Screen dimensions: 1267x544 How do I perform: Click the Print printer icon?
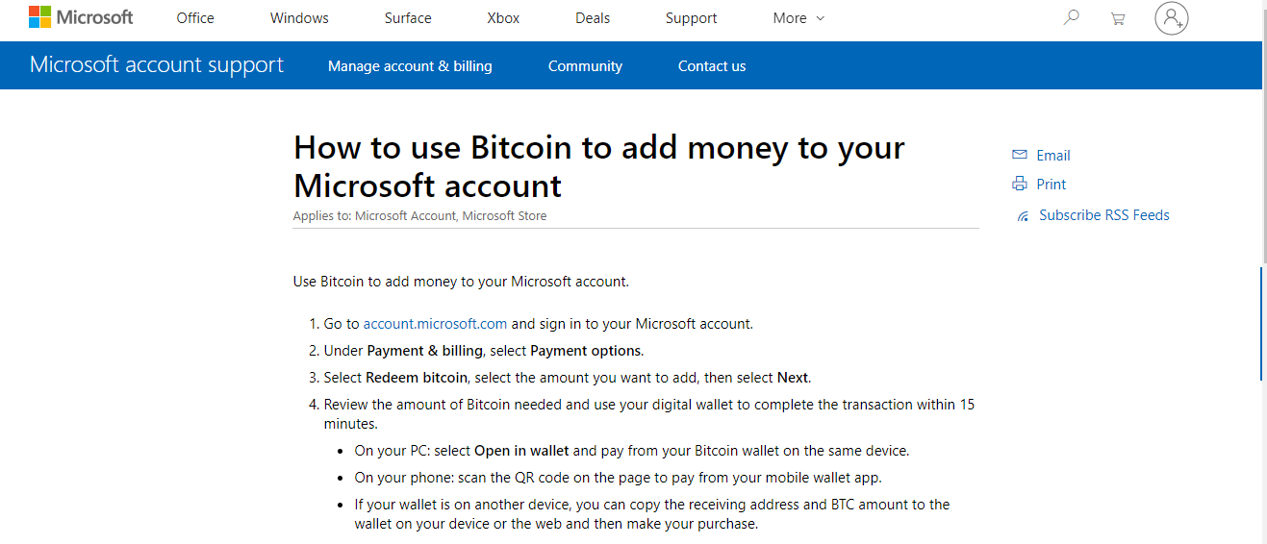1020,185
